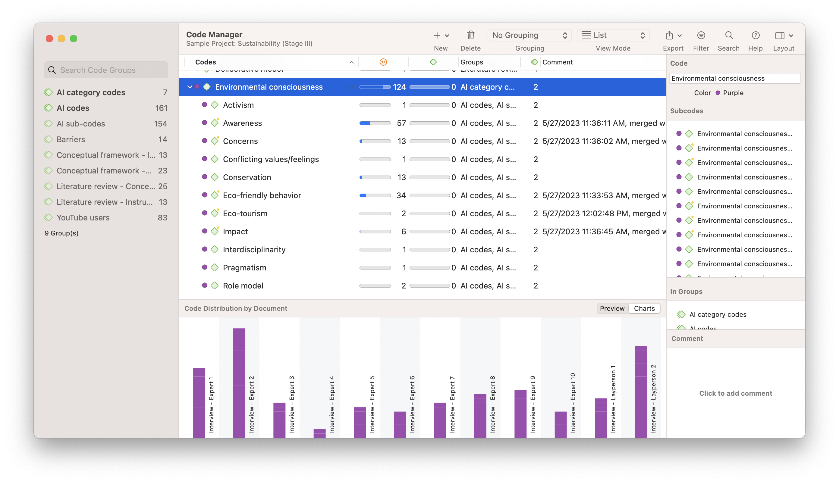Open the No Grouping dropdown
Image resolution: width=839 pixels, height=483 pixels.
(x=529, y=35)
